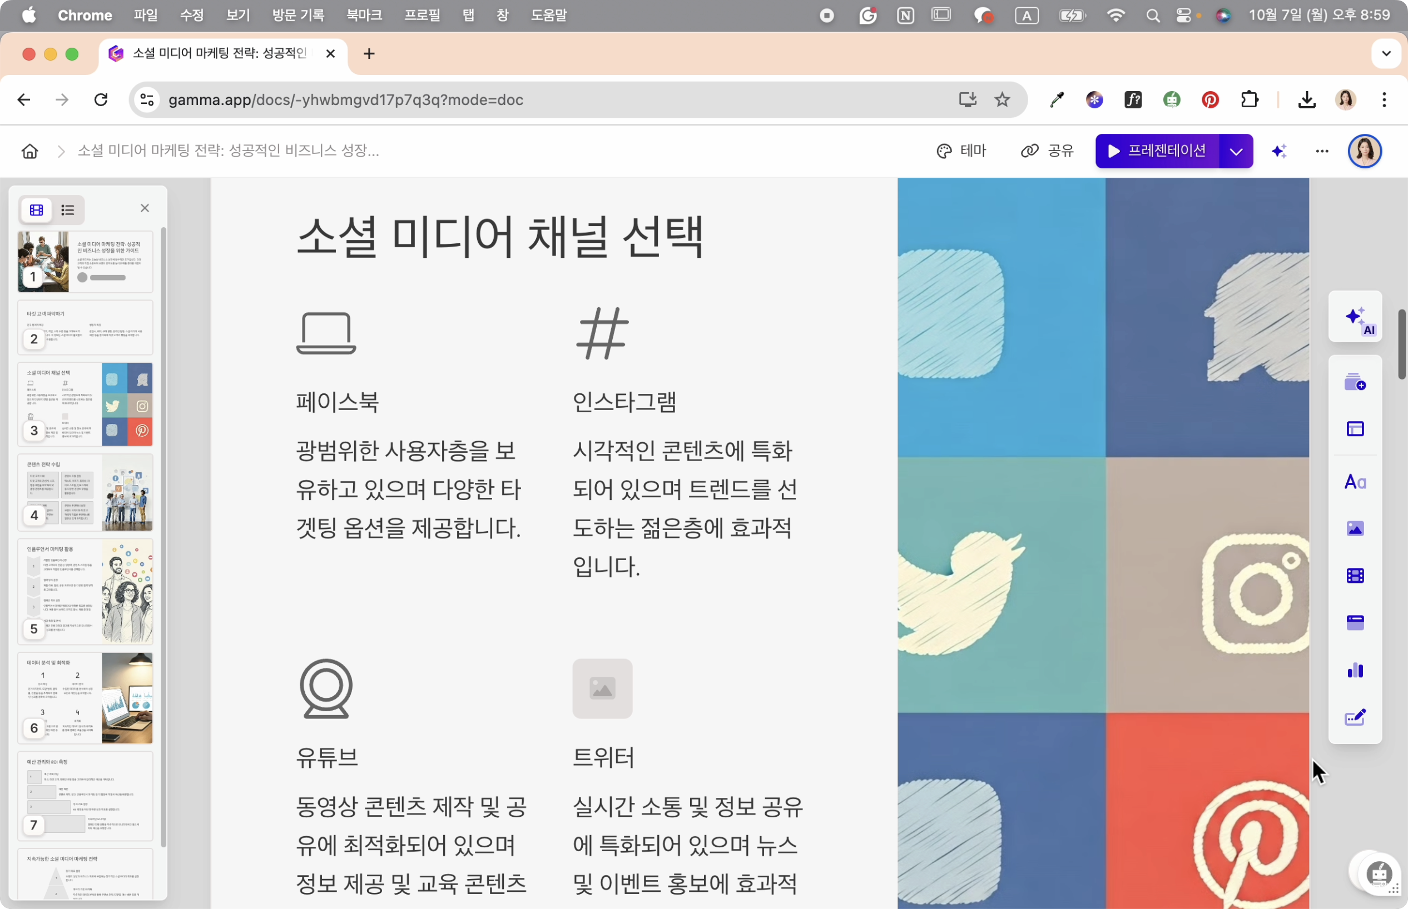Start the 프레젠테이션 presentation

[1158, 151]
